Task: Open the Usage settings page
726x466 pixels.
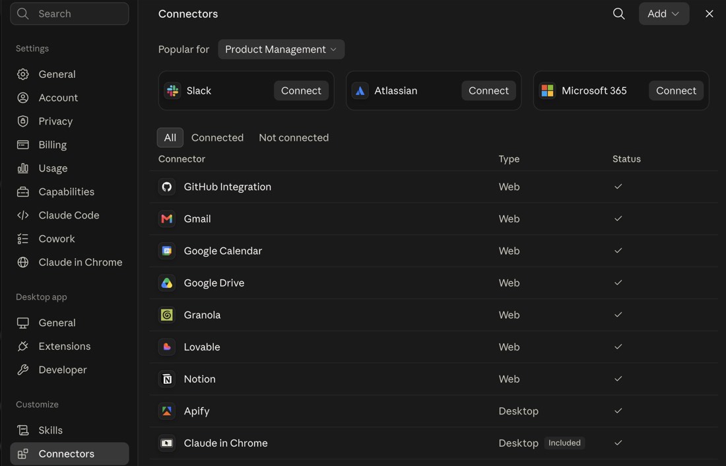Action: coord(69,168)
